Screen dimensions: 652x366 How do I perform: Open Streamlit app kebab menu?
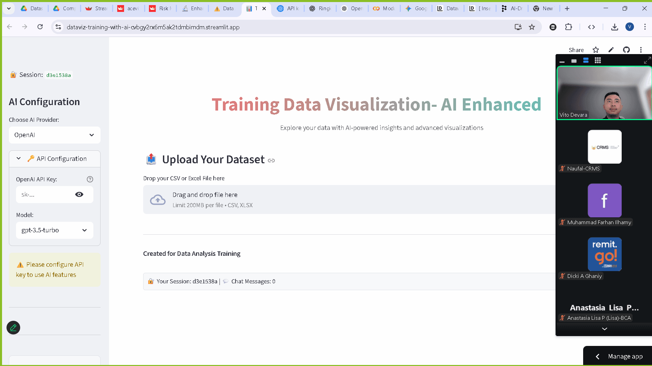click(641, 50)
